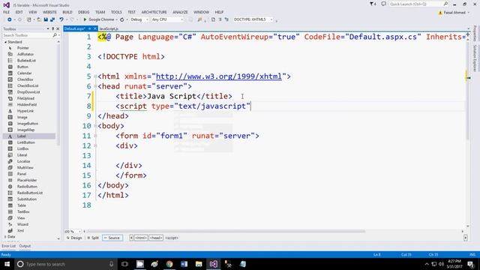Open the WEBSITE menu

tap(49, 12)
